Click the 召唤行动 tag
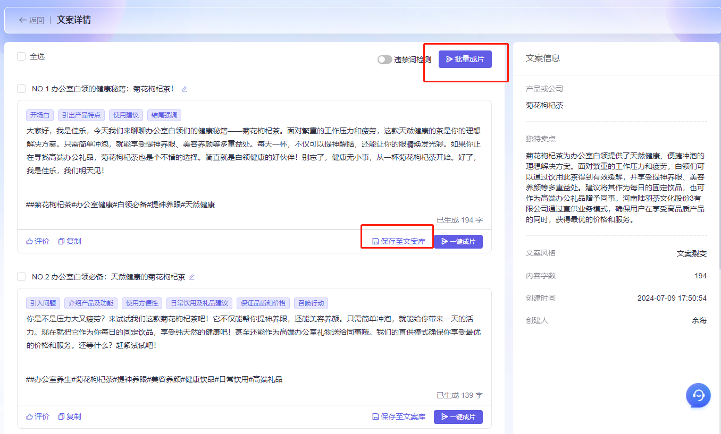721x434 pixels. [x=311, y=303]
